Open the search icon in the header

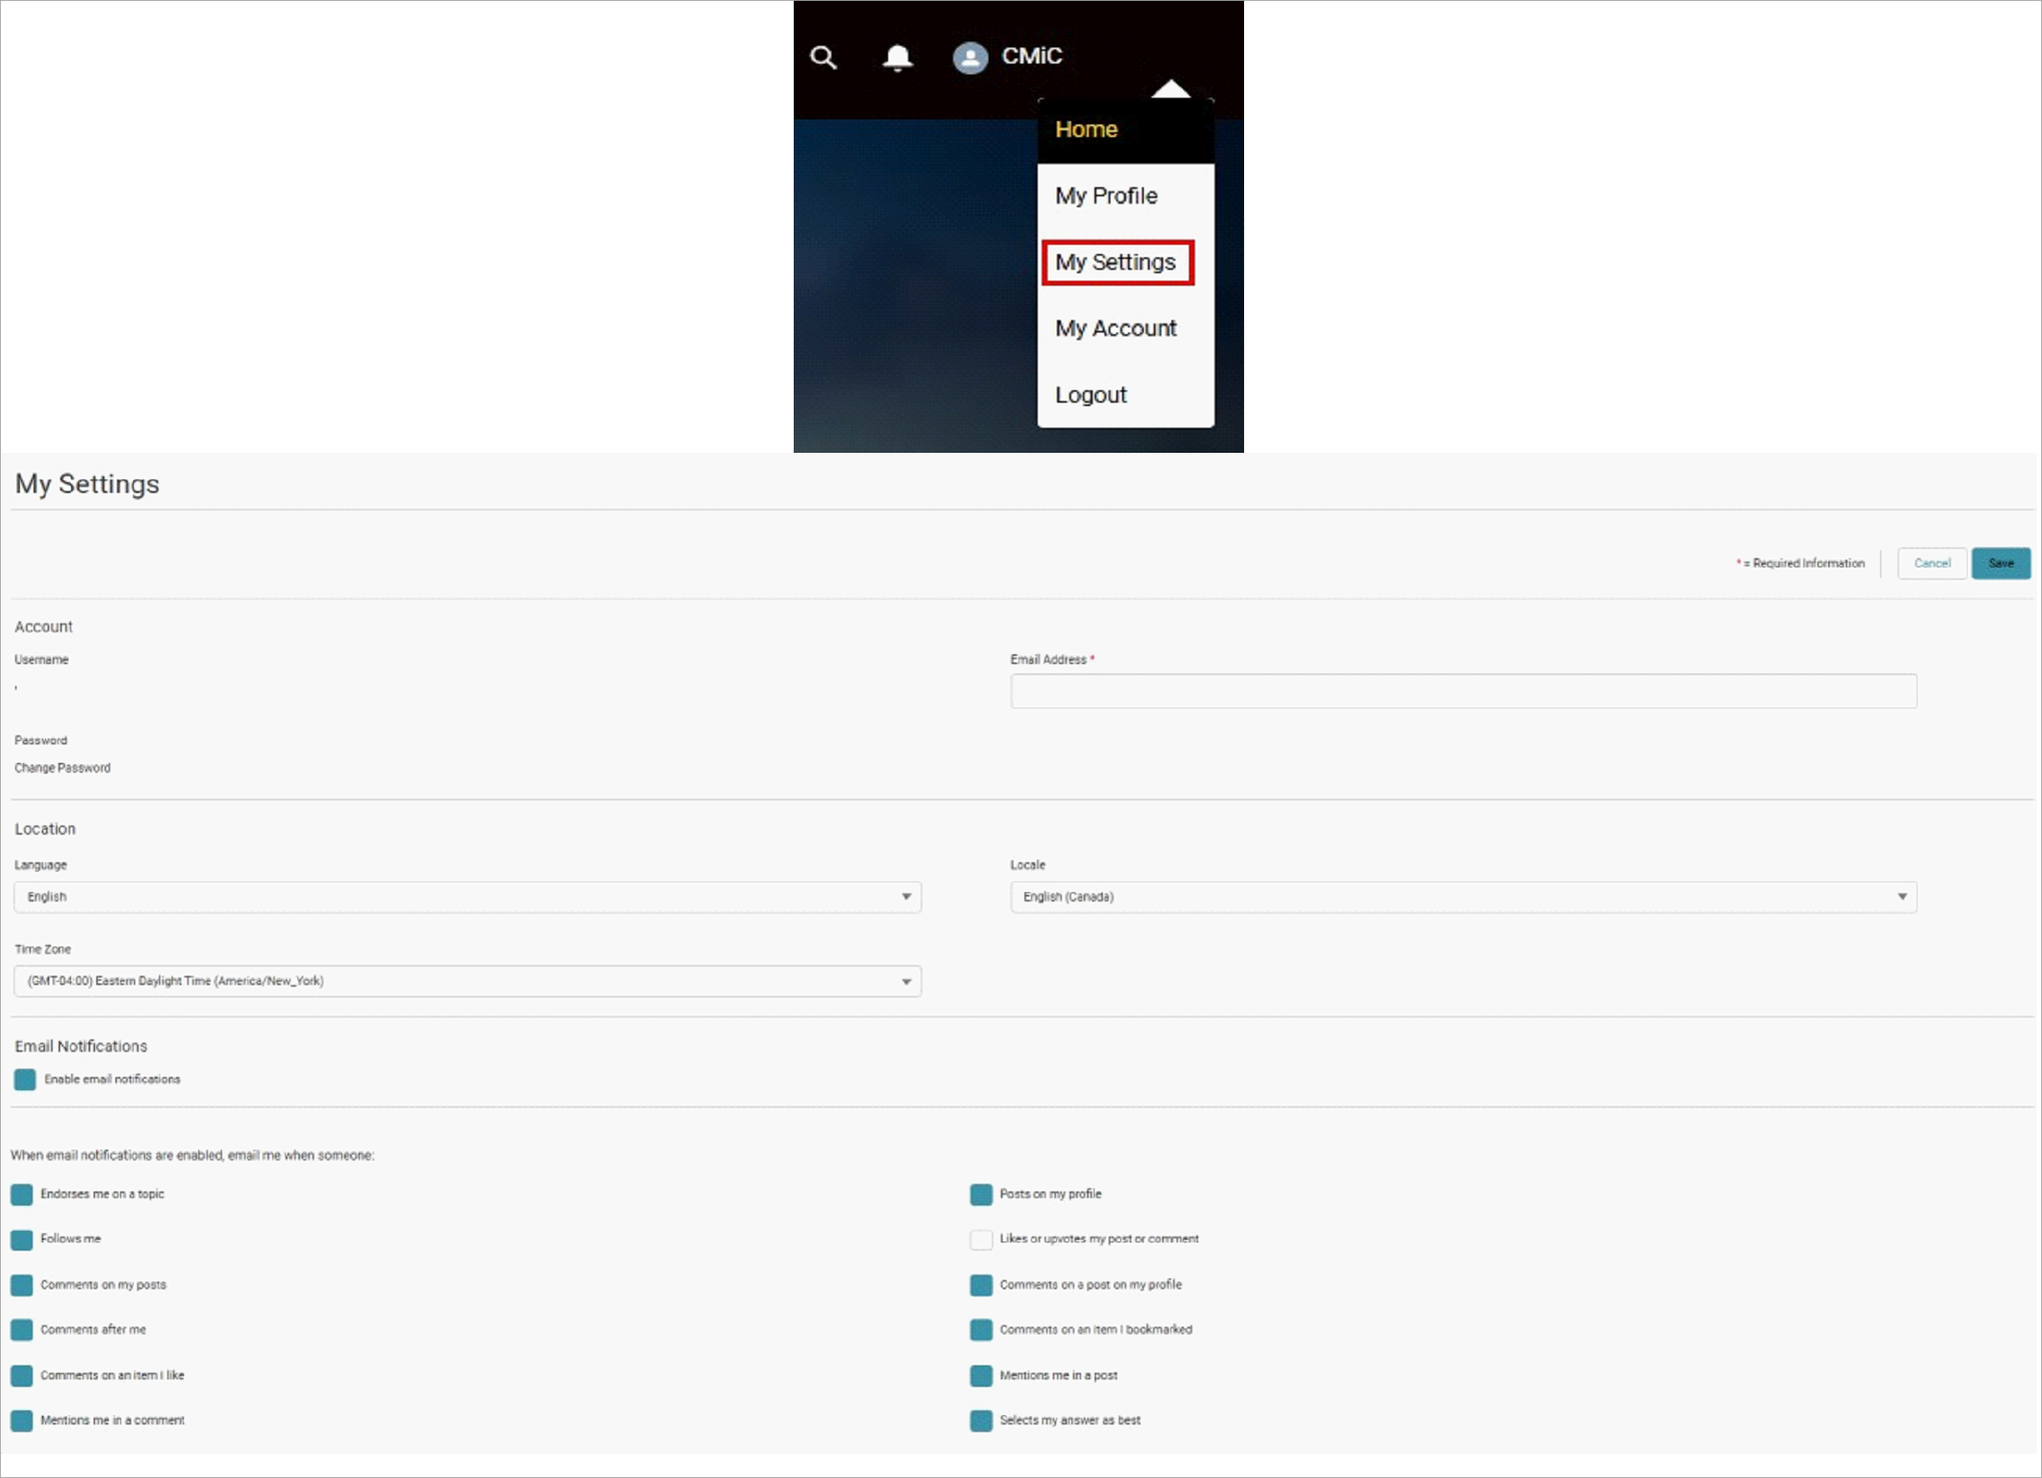tap(823, 57)
